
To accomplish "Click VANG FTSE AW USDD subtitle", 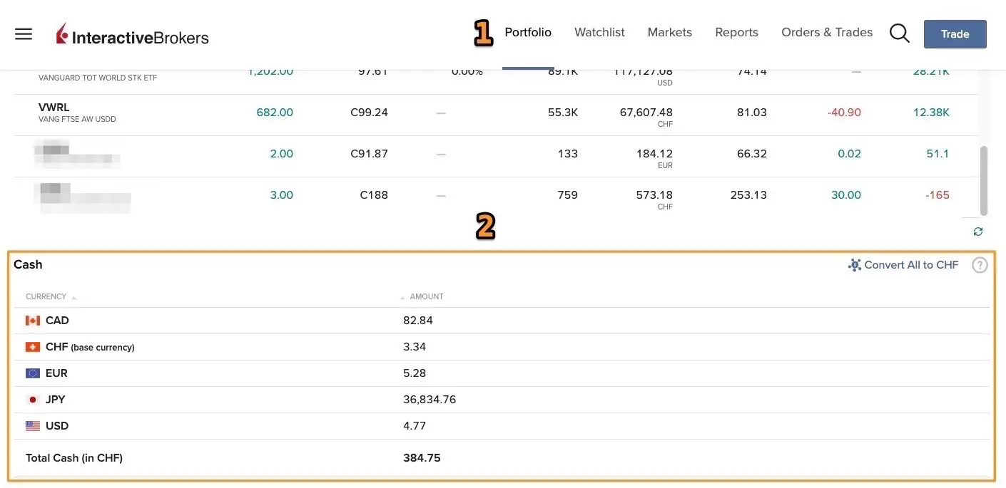I will click(77, 120).
